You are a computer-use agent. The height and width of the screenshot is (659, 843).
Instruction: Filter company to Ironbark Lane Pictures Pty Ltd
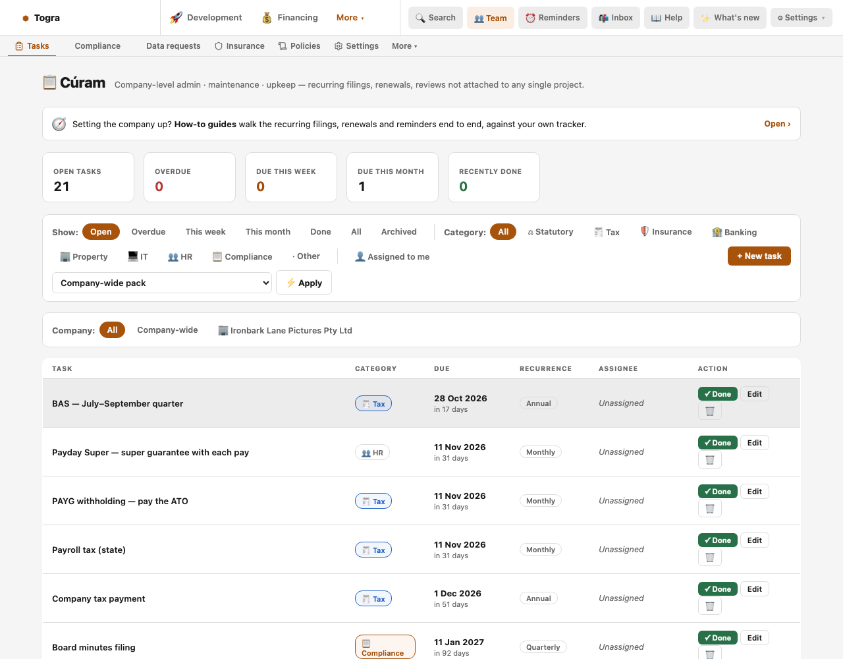[285, 330]
